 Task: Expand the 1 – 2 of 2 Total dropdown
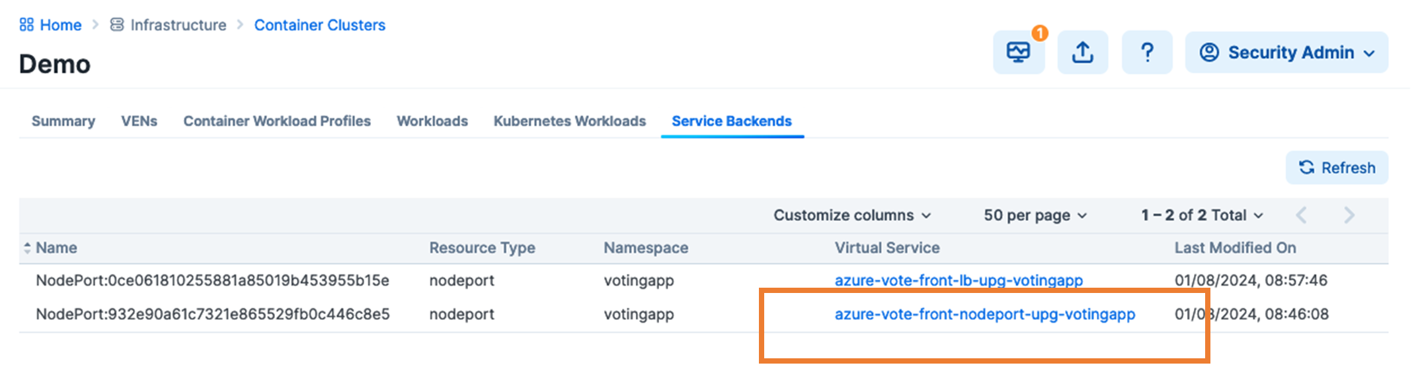1202,215
